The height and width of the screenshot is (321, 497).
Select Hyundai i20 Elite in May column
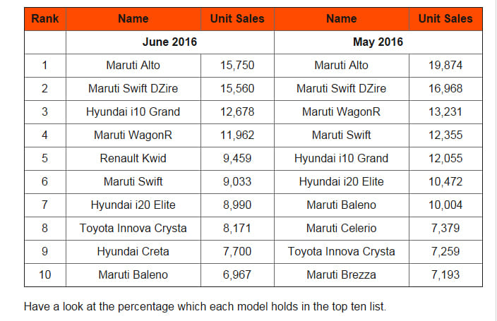tap(342, 181)
